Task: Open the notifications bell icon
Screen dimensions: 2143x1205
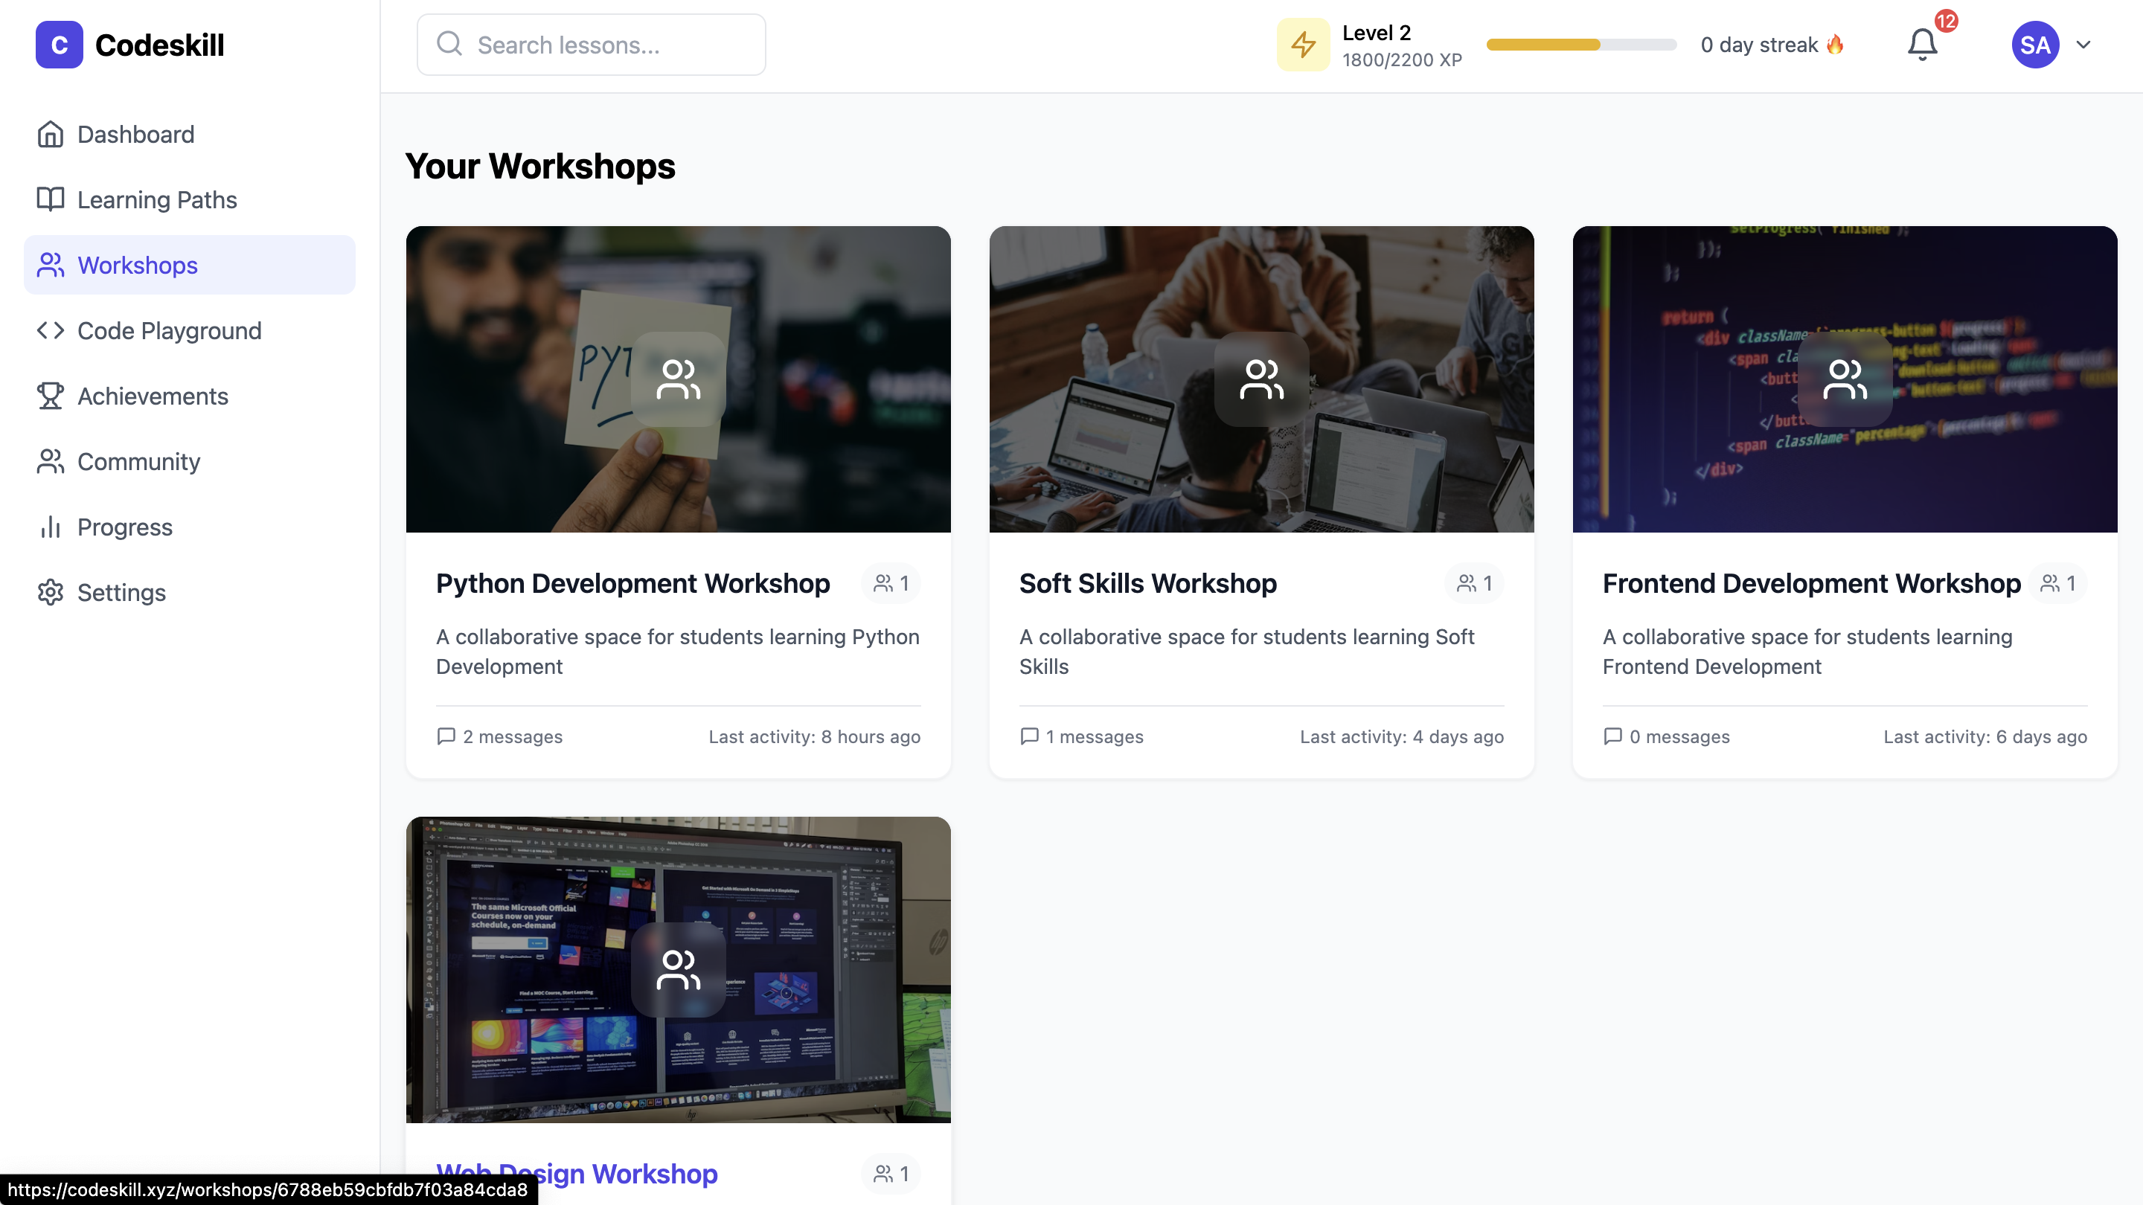Action: 1922,45
